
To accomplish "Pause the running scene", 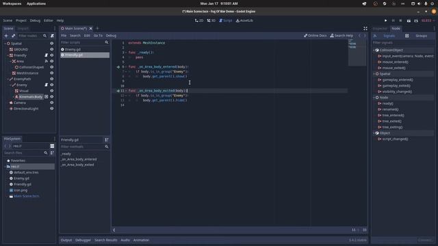I will [x=393, y=20].
